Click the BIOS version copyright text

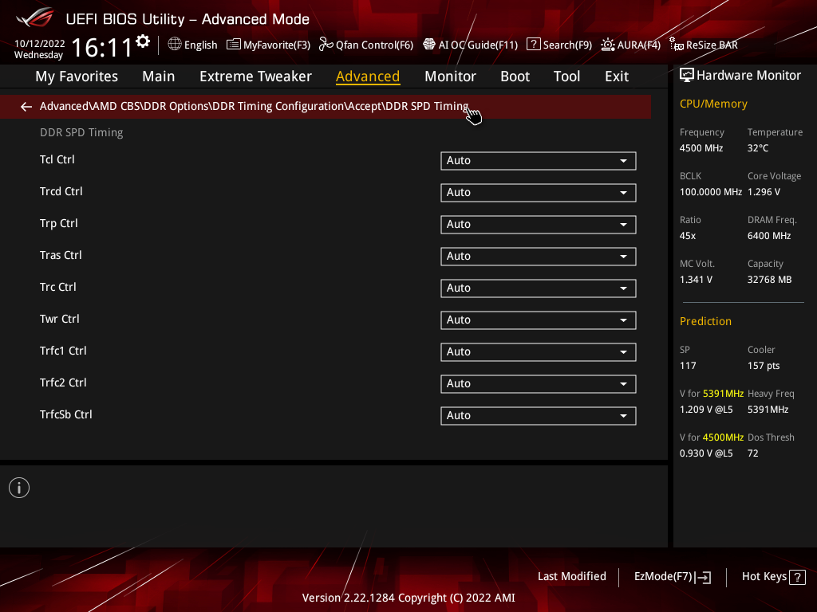click(x=408, y=598)
